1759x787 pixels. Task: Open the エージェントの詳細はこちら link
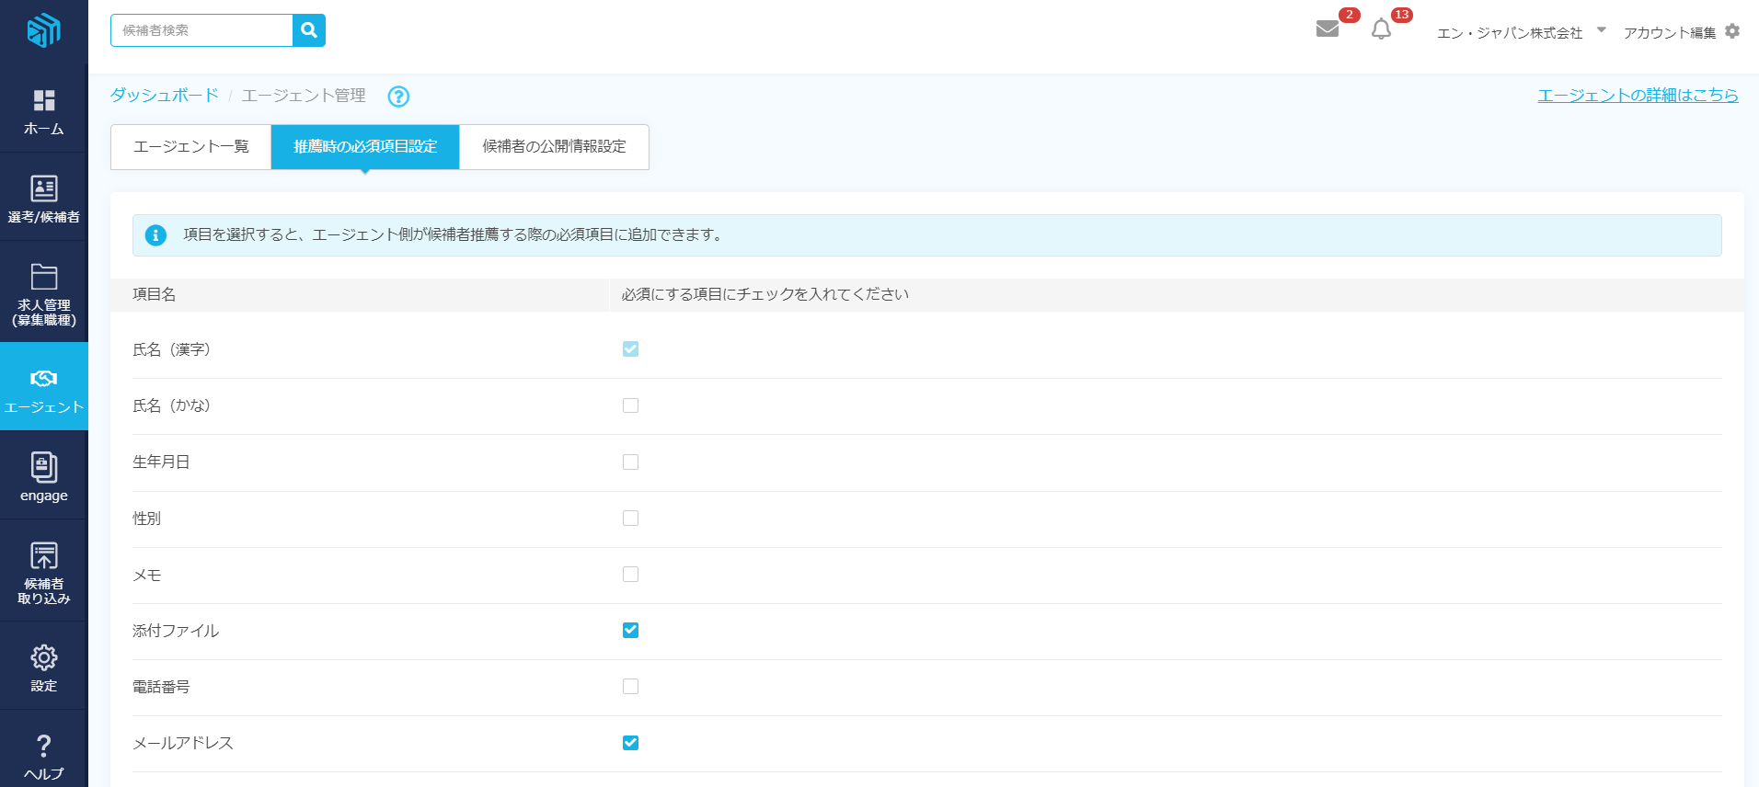[x=1638, y=96]
